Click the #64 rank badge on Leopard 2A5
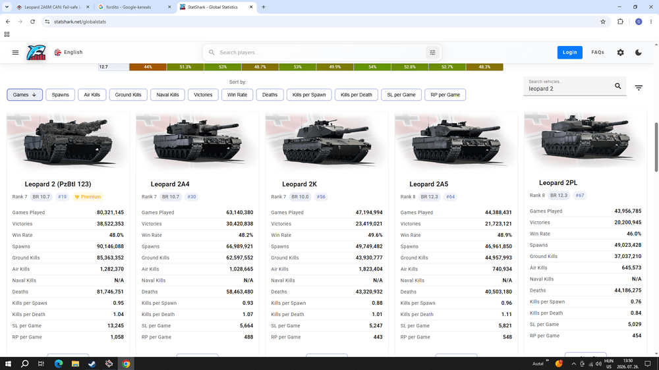659x370 pixels. tap(450, 197)
